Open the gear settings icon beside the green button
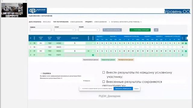Image resolution: width=193 pixels, height=108 pixels. tap(156, 30)
